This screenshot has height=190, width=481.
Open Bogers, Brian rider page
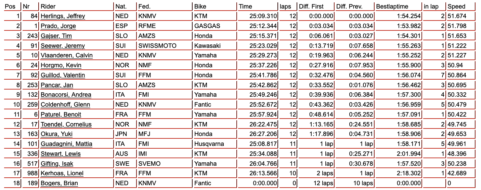click(59, 183)
